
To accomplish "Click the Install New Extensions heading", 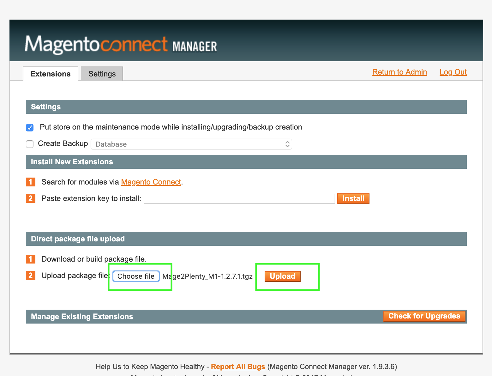I will (x=72, y=162).
